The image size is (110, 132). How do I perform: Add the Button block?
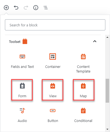53,115
